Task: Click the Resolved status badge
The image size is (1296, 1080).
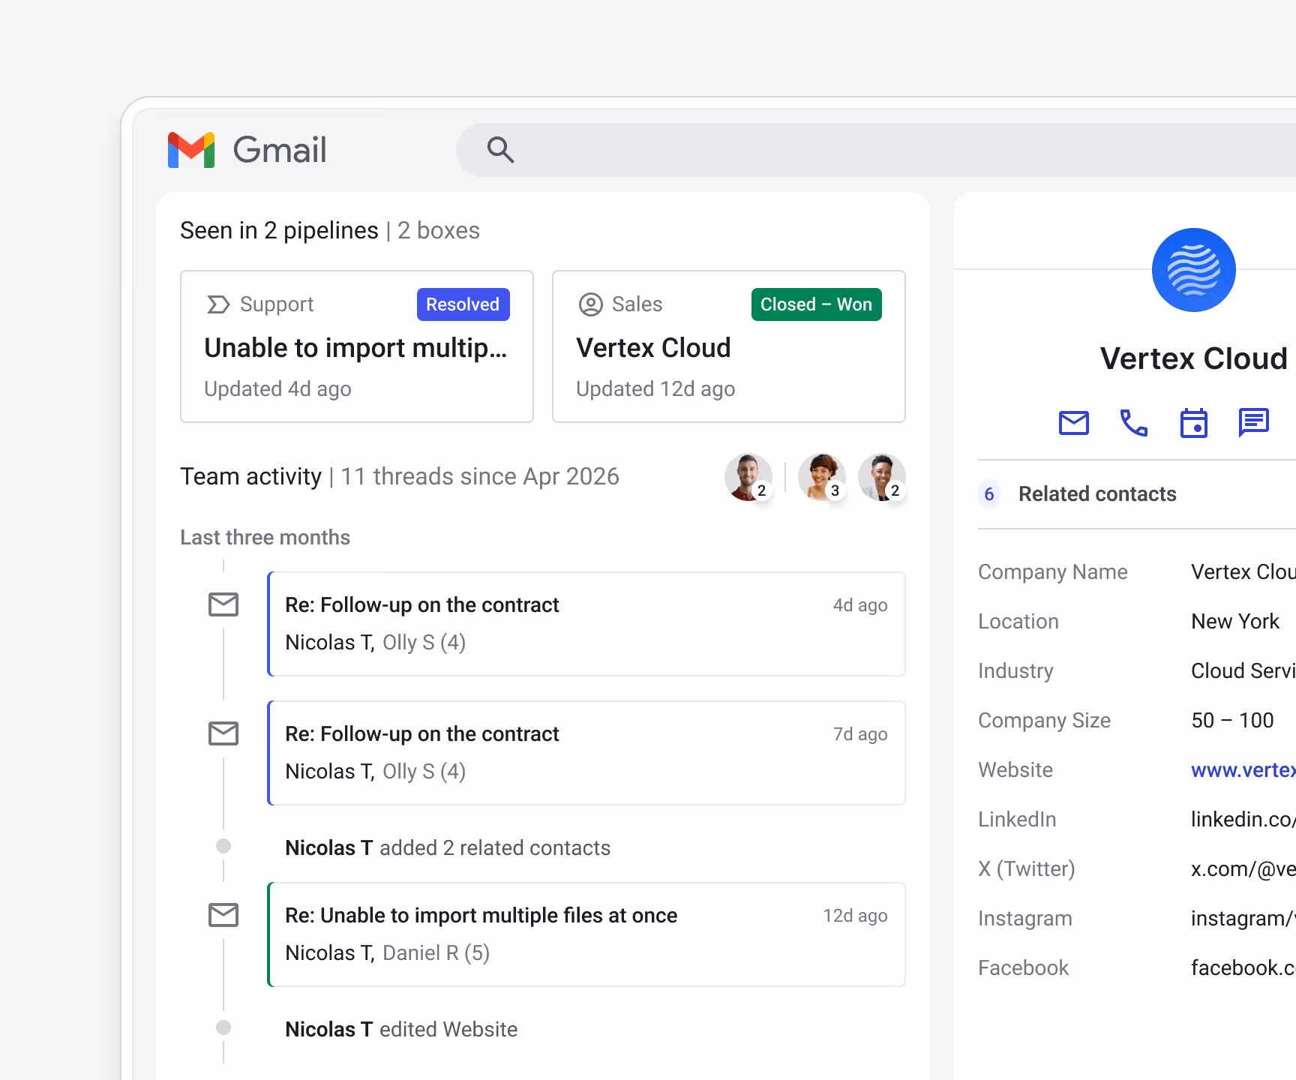Action: pyautogui.click(x=463, y=304)
